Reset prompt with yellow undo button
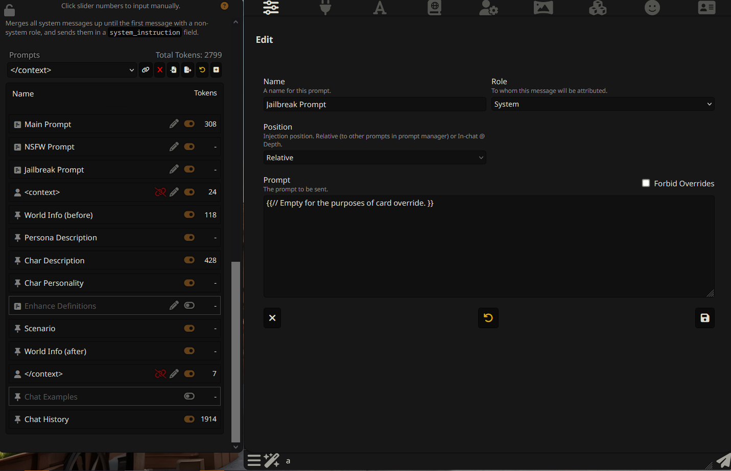The image size is (731, 471). coord(488,318)
